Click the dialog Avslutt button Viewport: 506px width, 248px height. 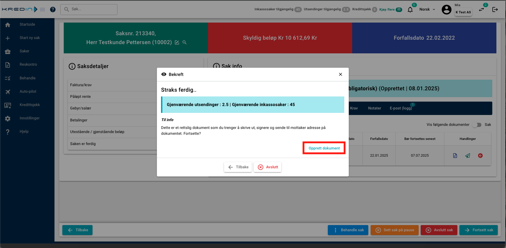pyautogui.click(x=268, y=167)
